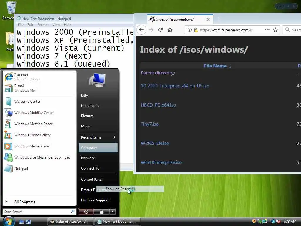Switch to Index of /isos/wind... taskbar button

pos(71,222)
